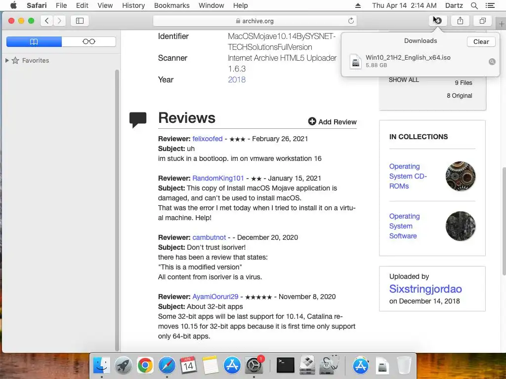Open the File menu
506x379 pixels.
(61, 5)
